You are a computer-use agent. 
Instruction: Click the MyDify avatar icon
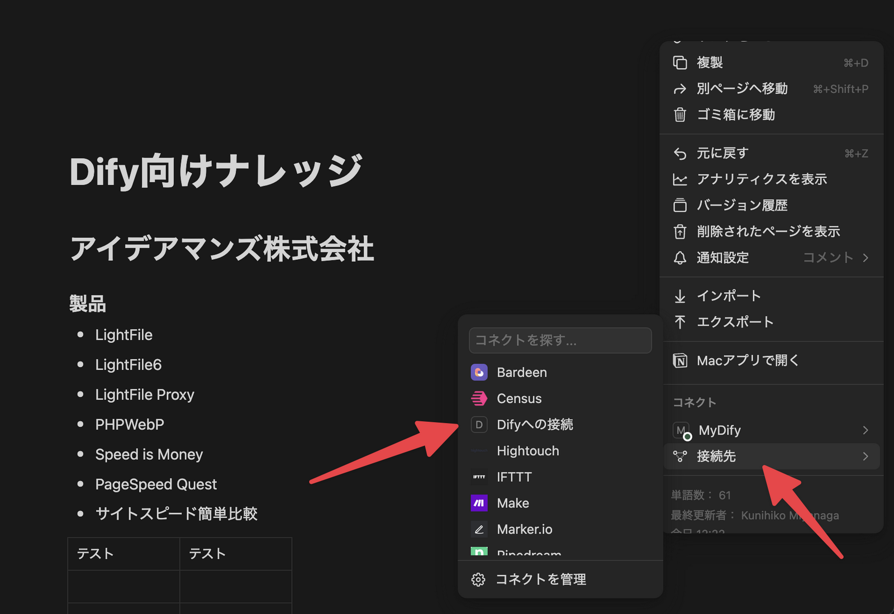coord(681,430)
